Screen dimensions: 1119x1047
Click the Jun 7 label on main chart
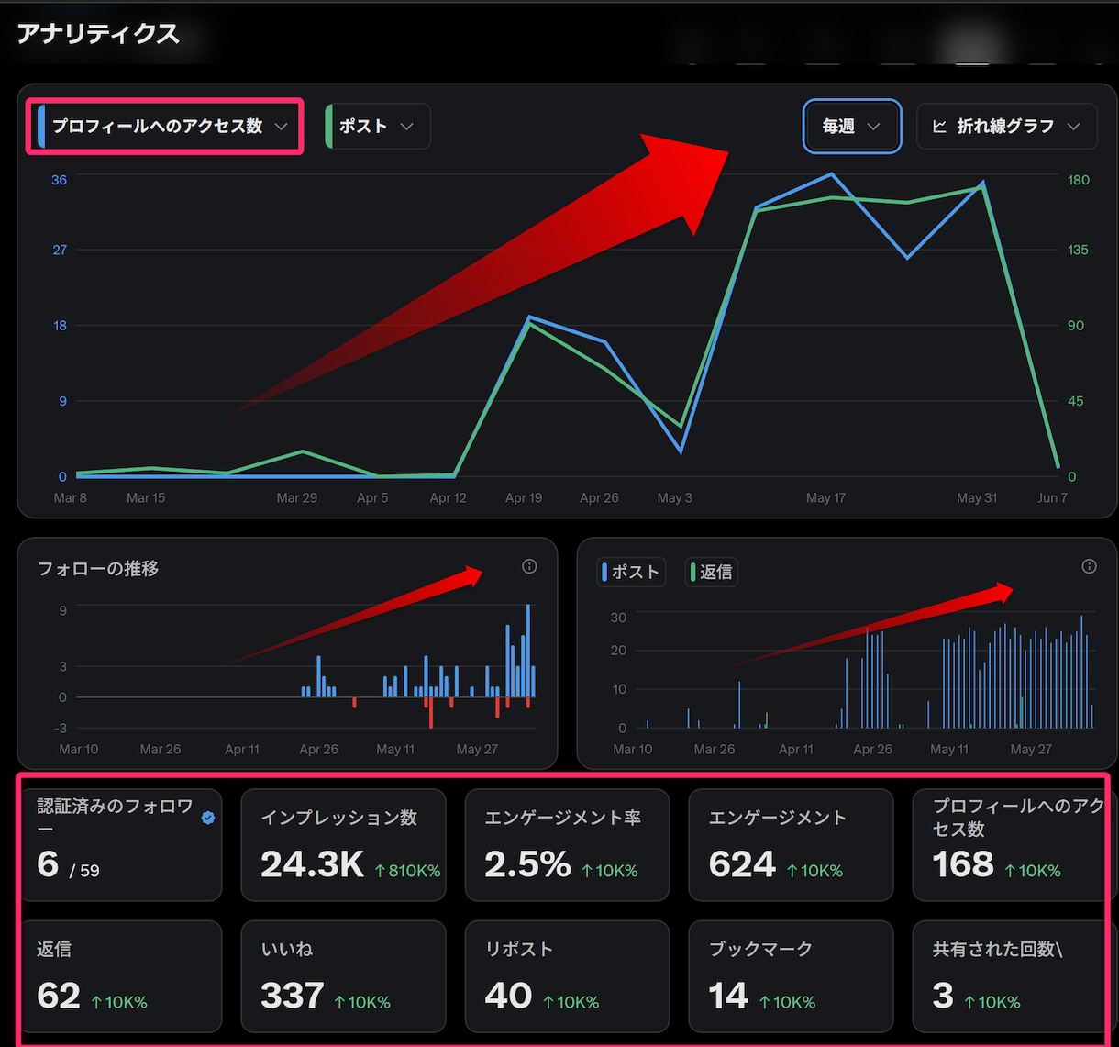point(1051,497)
